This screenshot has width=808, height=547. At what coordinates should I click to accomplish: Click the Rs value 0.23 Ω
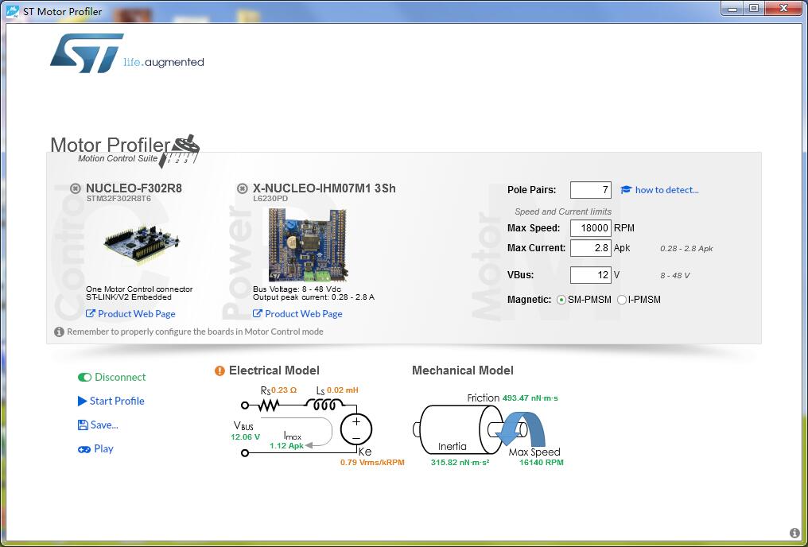[284, 390]
